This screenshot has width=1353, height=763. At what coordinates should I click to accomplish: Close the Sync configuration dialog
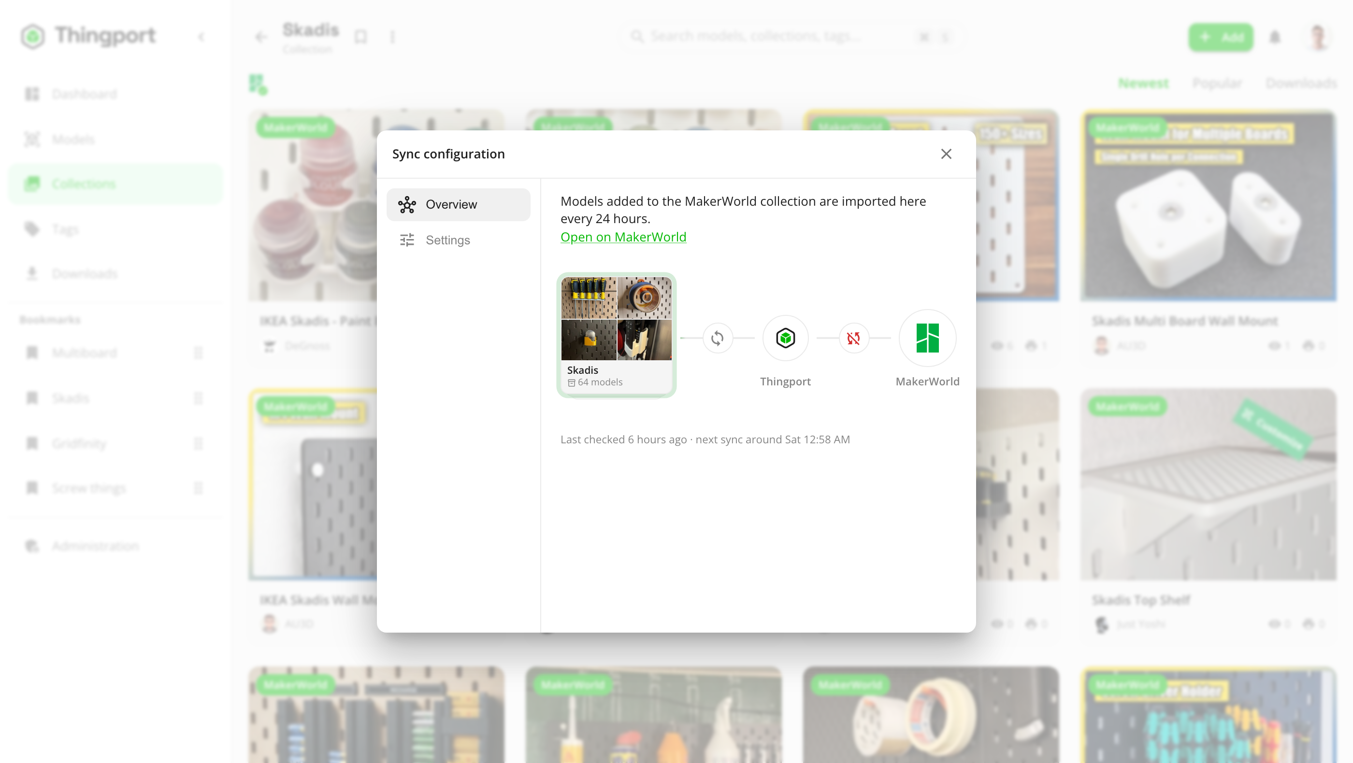[x=946, y=154]
